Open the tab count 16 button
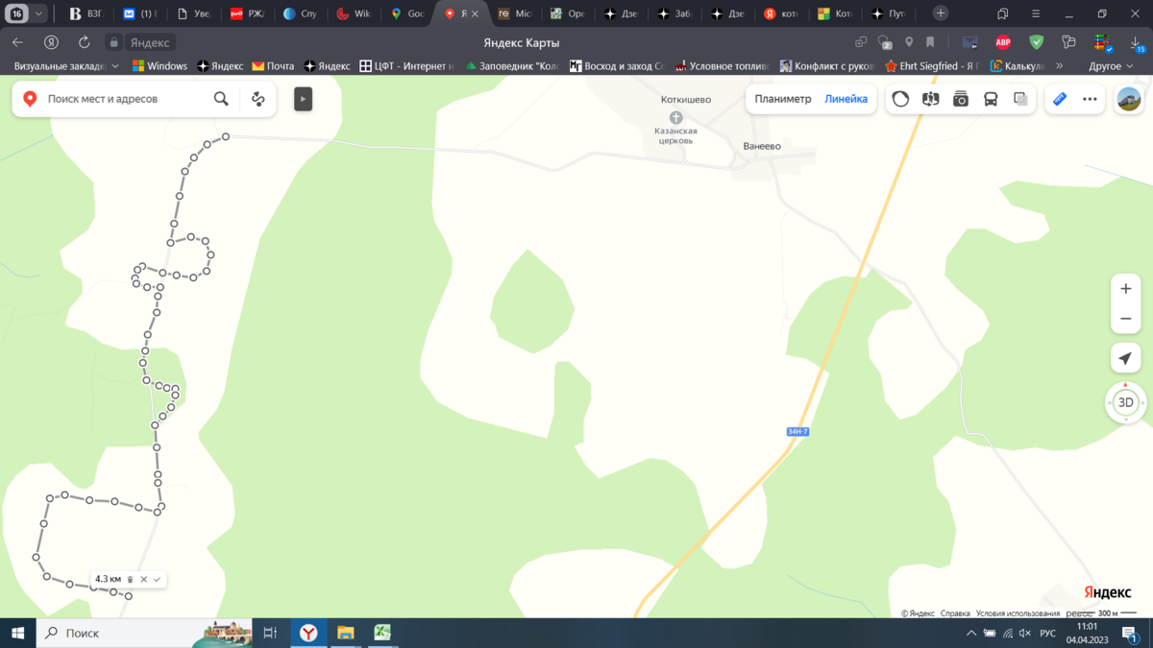The height and width of the screenshot is (648, 1153). 16,13
